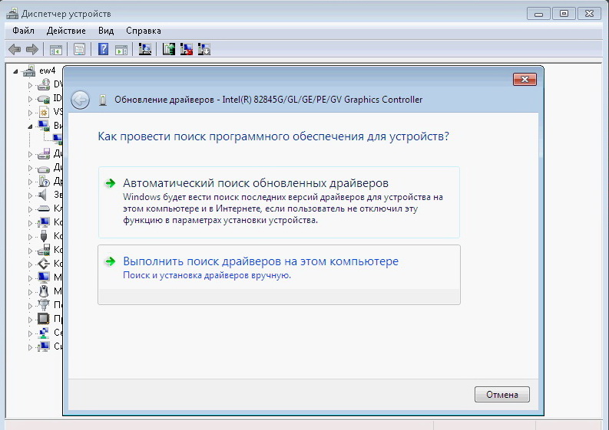
Task: Toggle the show/hide console tree icon
Action: tap(56, 50)
